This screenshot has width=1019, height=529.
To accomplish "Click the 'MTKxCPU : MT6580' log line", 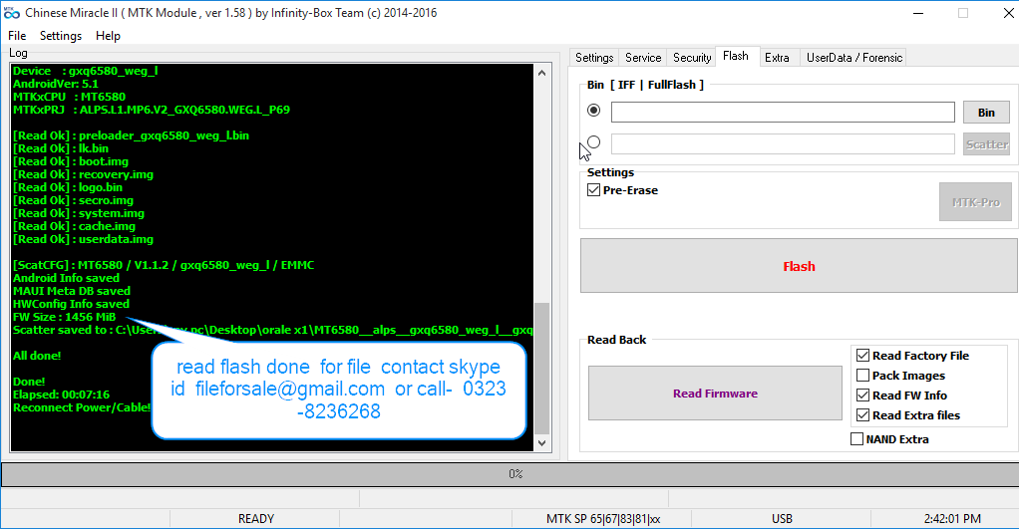I will 69,97.
